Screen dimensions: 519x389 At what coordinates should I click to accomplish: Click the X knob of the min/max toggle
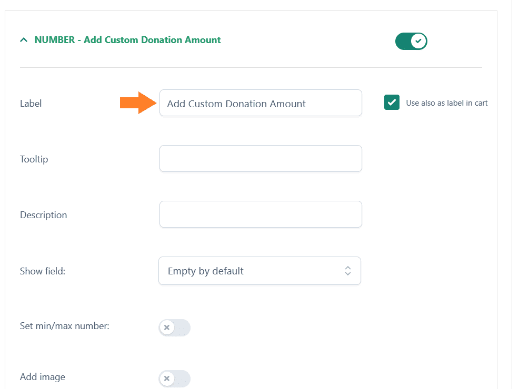click(x=167, y=327)
